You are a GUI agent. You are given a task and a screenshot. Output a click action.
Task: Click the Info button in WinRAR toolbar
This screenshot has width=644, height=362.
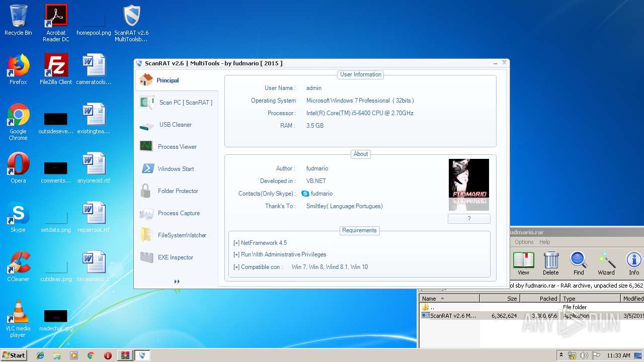click(634, 263)
